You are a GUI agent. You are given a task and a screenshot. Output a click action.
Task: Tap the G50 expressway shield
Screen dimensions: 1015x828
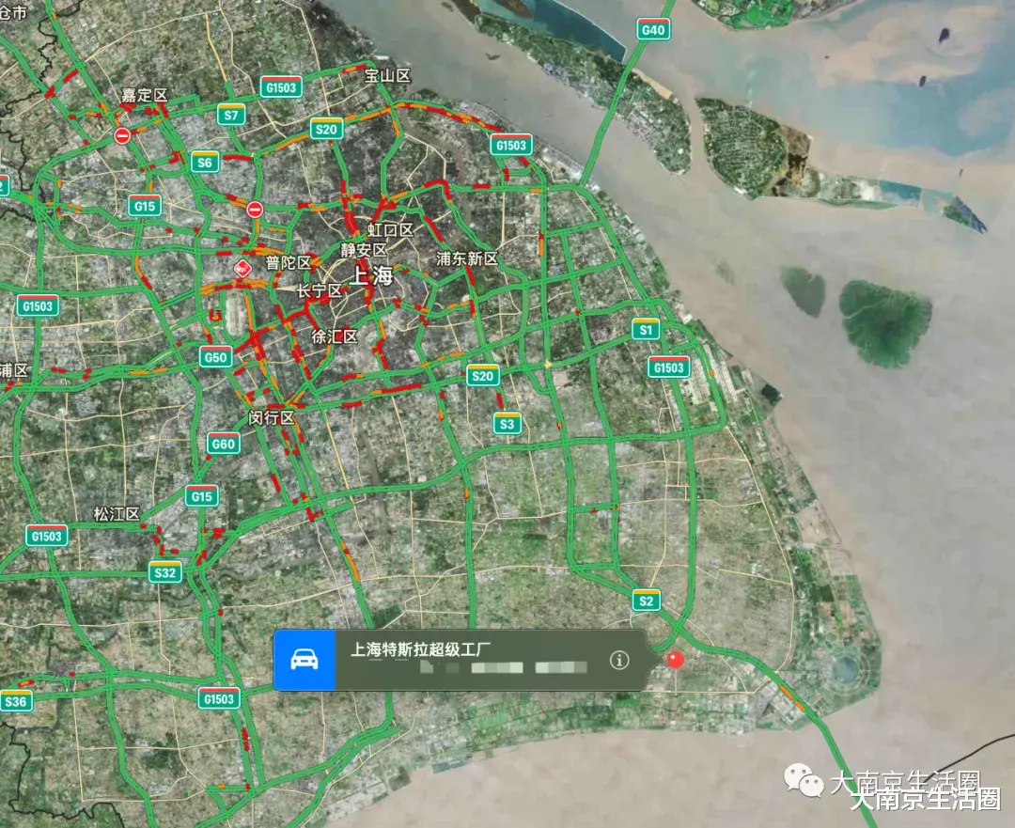(x=215, y=357)
